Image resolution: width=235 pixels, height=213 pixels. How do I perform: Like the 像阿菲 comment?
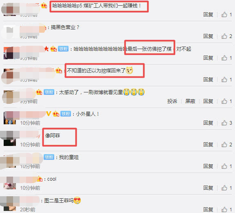[224, 144]
